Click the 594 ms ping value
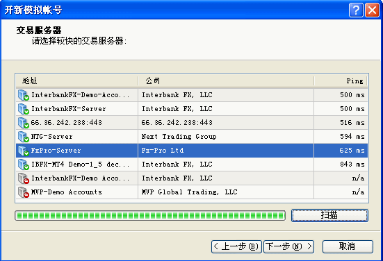 [x=352, y=137]
